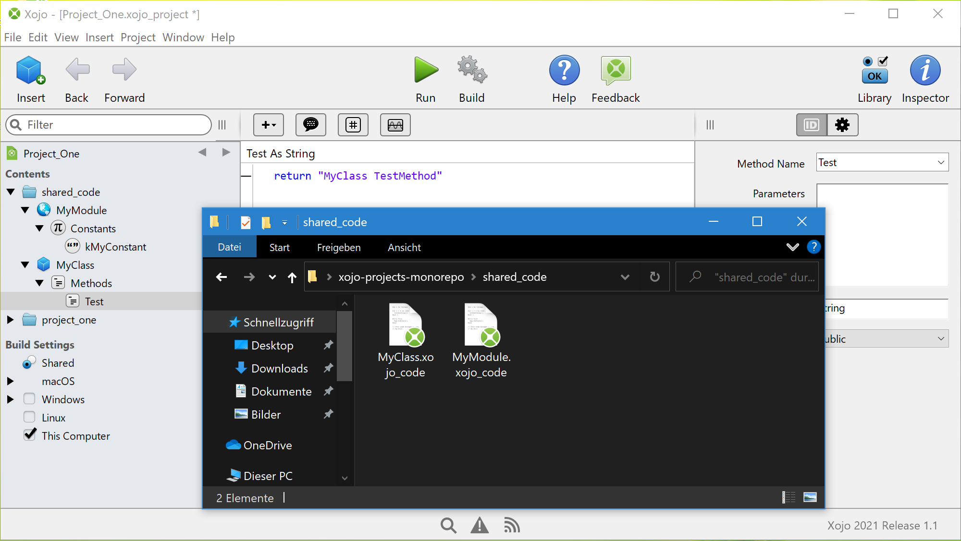Open the Method Name dropdown
Screen dimensions: 961x541
click(941, 163)
